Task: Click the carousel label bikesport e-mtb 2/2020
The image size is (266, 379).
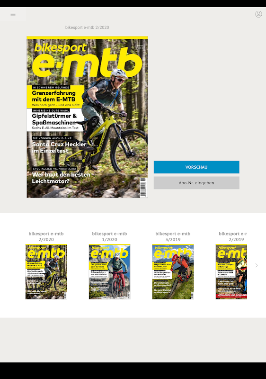Action: (x=46, y=236)
